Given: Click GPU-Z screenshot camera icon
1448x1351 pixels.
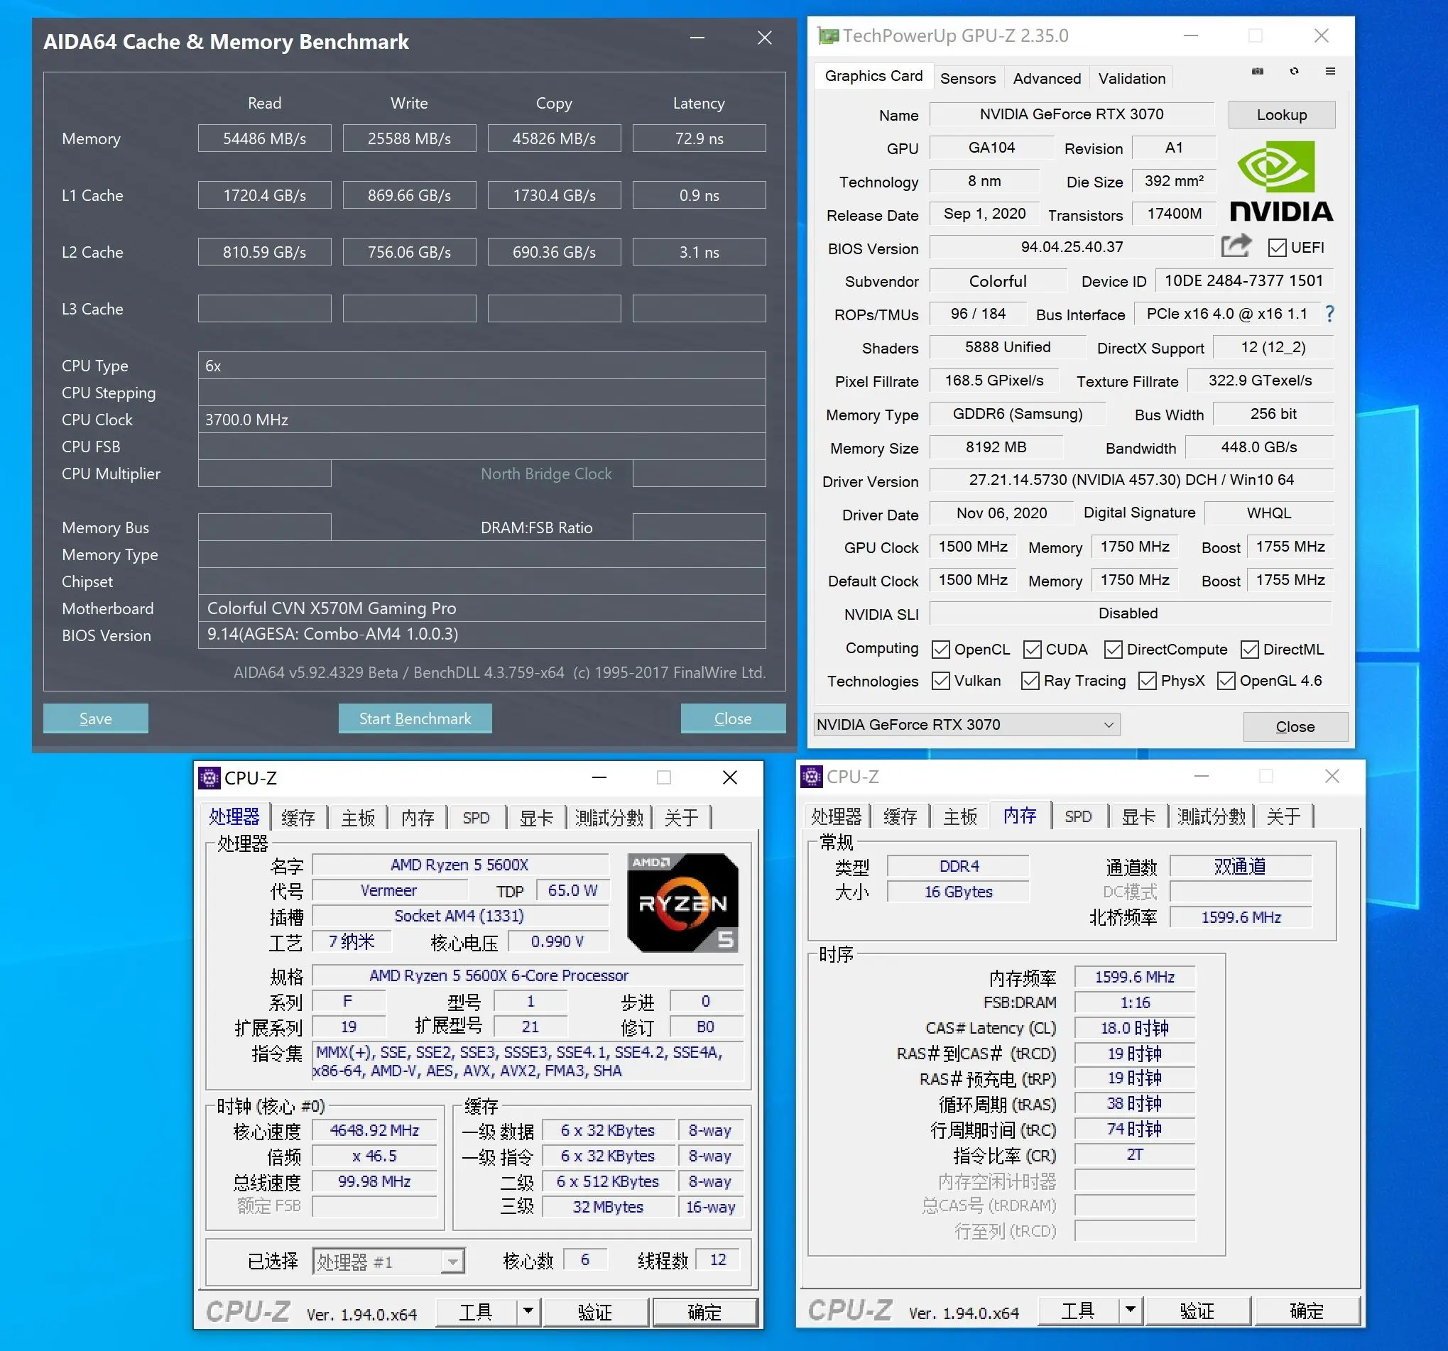Looking at the screenshot, I should pos(1257,72).
